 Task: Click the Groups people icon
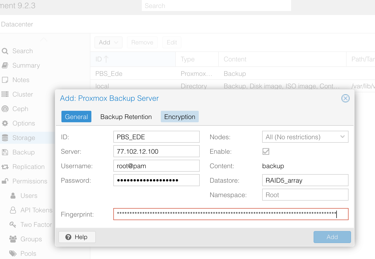point(13,239)
